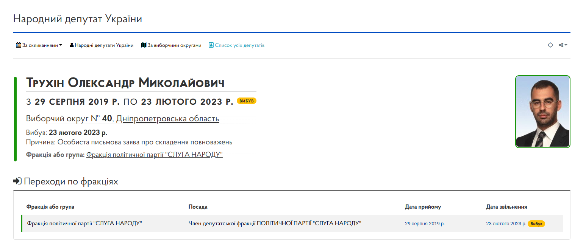Click the contact card icon beside Список усіх депутатів

211,45
